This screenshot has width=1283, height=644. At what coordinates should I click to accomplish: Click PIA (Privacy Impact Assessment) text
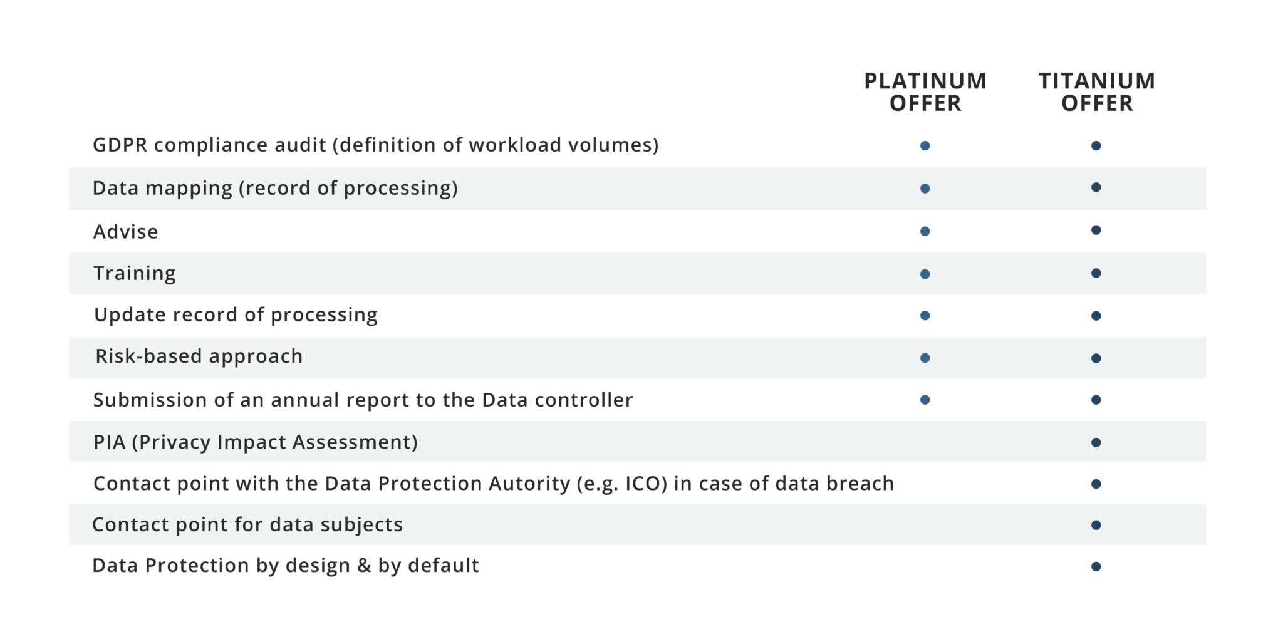click(x=255, y=442)
